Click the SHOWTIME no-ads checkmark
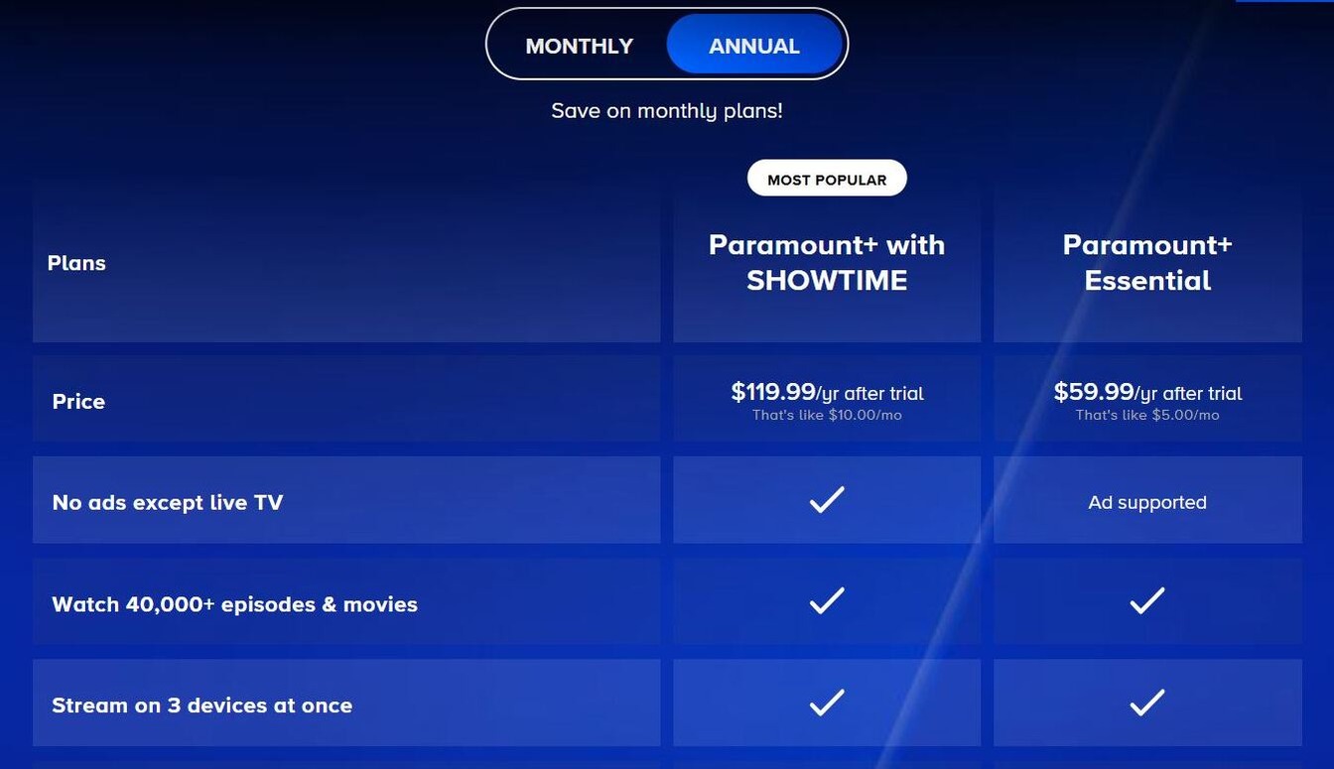Viewport: 1334px width, 769px height. pos(827,500)
